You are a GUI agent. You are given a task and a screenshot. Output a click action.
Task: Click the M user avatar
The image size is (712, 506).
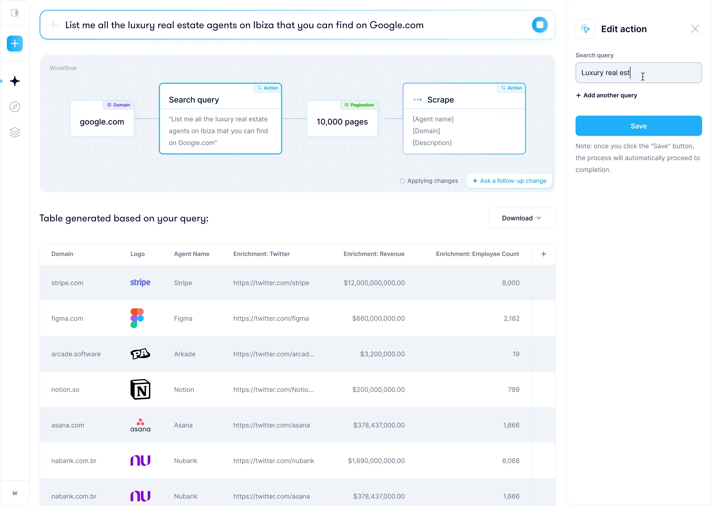pos(15,493)
